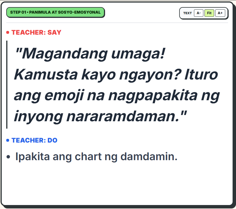Click the TEACHER: SAY heading
Image resolution: width=236 pixels, height=209 pixels.
coord(36,32)
